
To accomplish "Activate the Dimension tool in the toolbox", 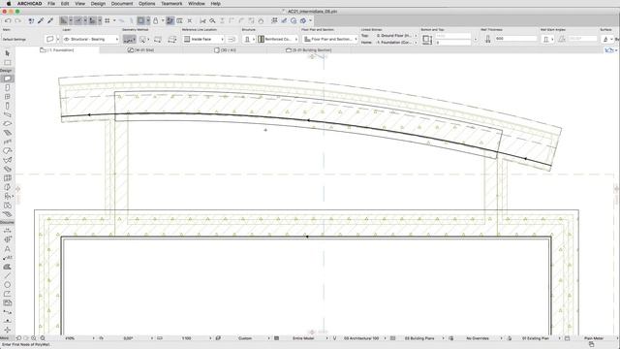I will pos(7,231).
